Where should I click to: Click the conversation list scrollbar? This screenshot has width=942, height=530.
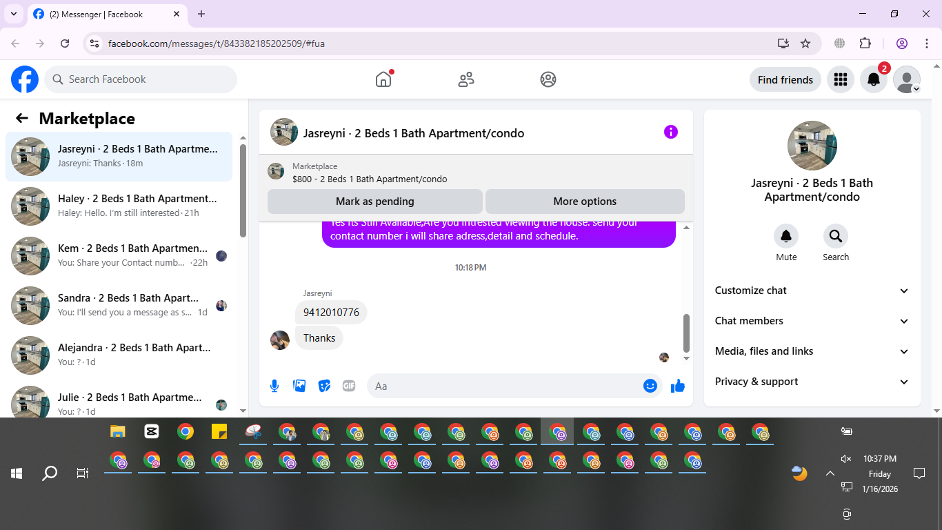[243, 190]
